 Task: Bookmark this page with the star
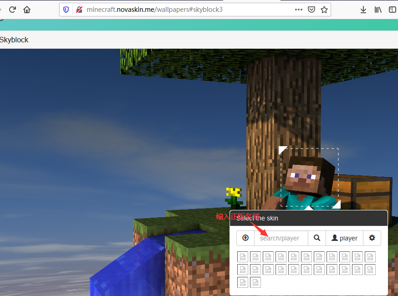coord(324,10)
